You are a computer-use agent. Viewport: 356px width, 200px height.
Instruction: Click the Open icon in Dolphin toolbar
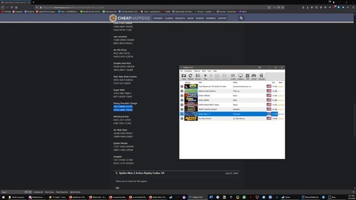point(184,77)
